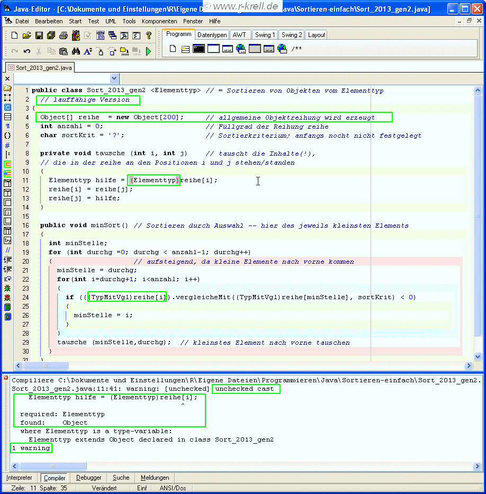Switch to the AWT palette tab
Viewport: 486px width, 494px height.
pyautogui.click(x=239, y=34)
